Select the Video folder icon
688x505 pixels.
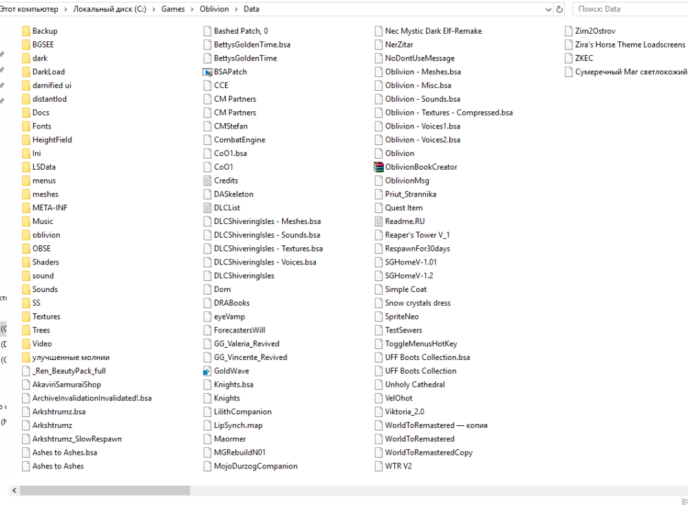(x=26, y=344)
